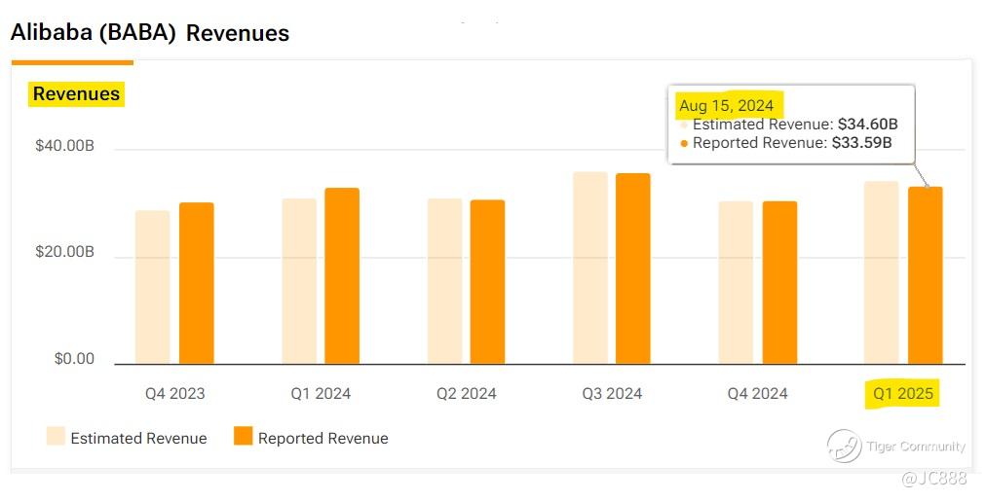Select the Q4 2024 estimated revenue bar
The height and width of the screenshot is (501, 986).
click(x=736, y=283)
